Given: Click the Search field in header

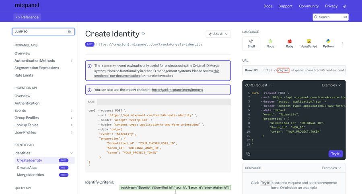Looking at the screenshot, I should 330,17.
